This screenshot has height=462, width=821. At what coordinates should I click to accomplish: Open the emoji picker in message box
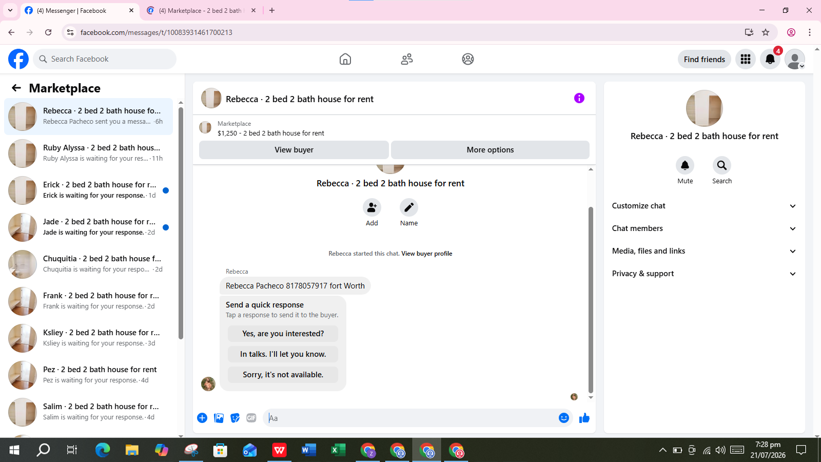564,418
